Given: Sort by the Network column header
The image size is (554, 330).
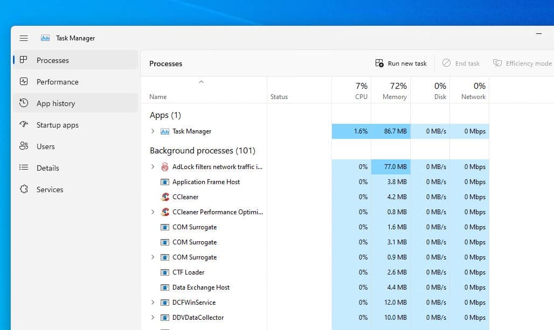Looking at the screenshot, I should pos(469,90).
